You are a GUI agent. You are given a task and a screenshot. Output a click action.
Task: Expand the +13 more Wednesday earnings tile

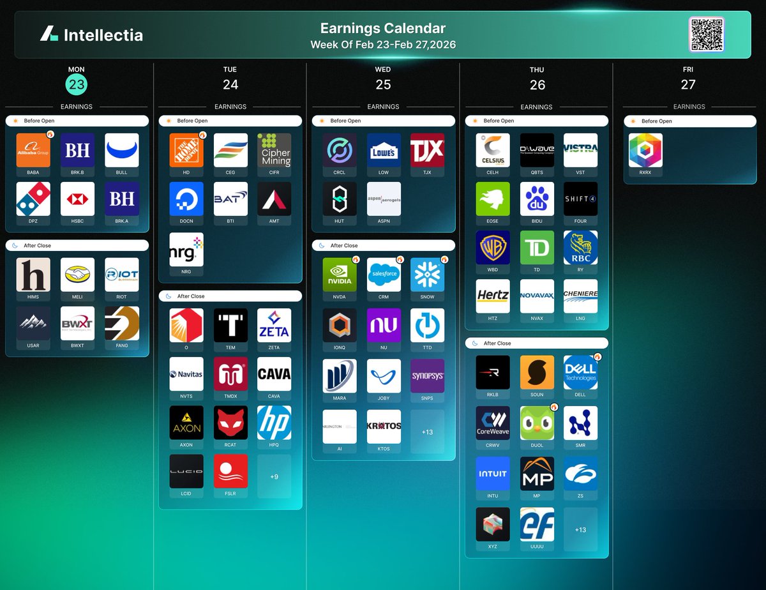[428, 432]
